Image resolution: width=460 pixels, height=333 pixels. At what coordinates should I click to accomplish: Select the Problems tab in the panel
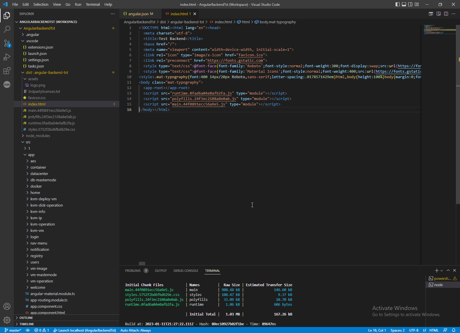point(133,270)
